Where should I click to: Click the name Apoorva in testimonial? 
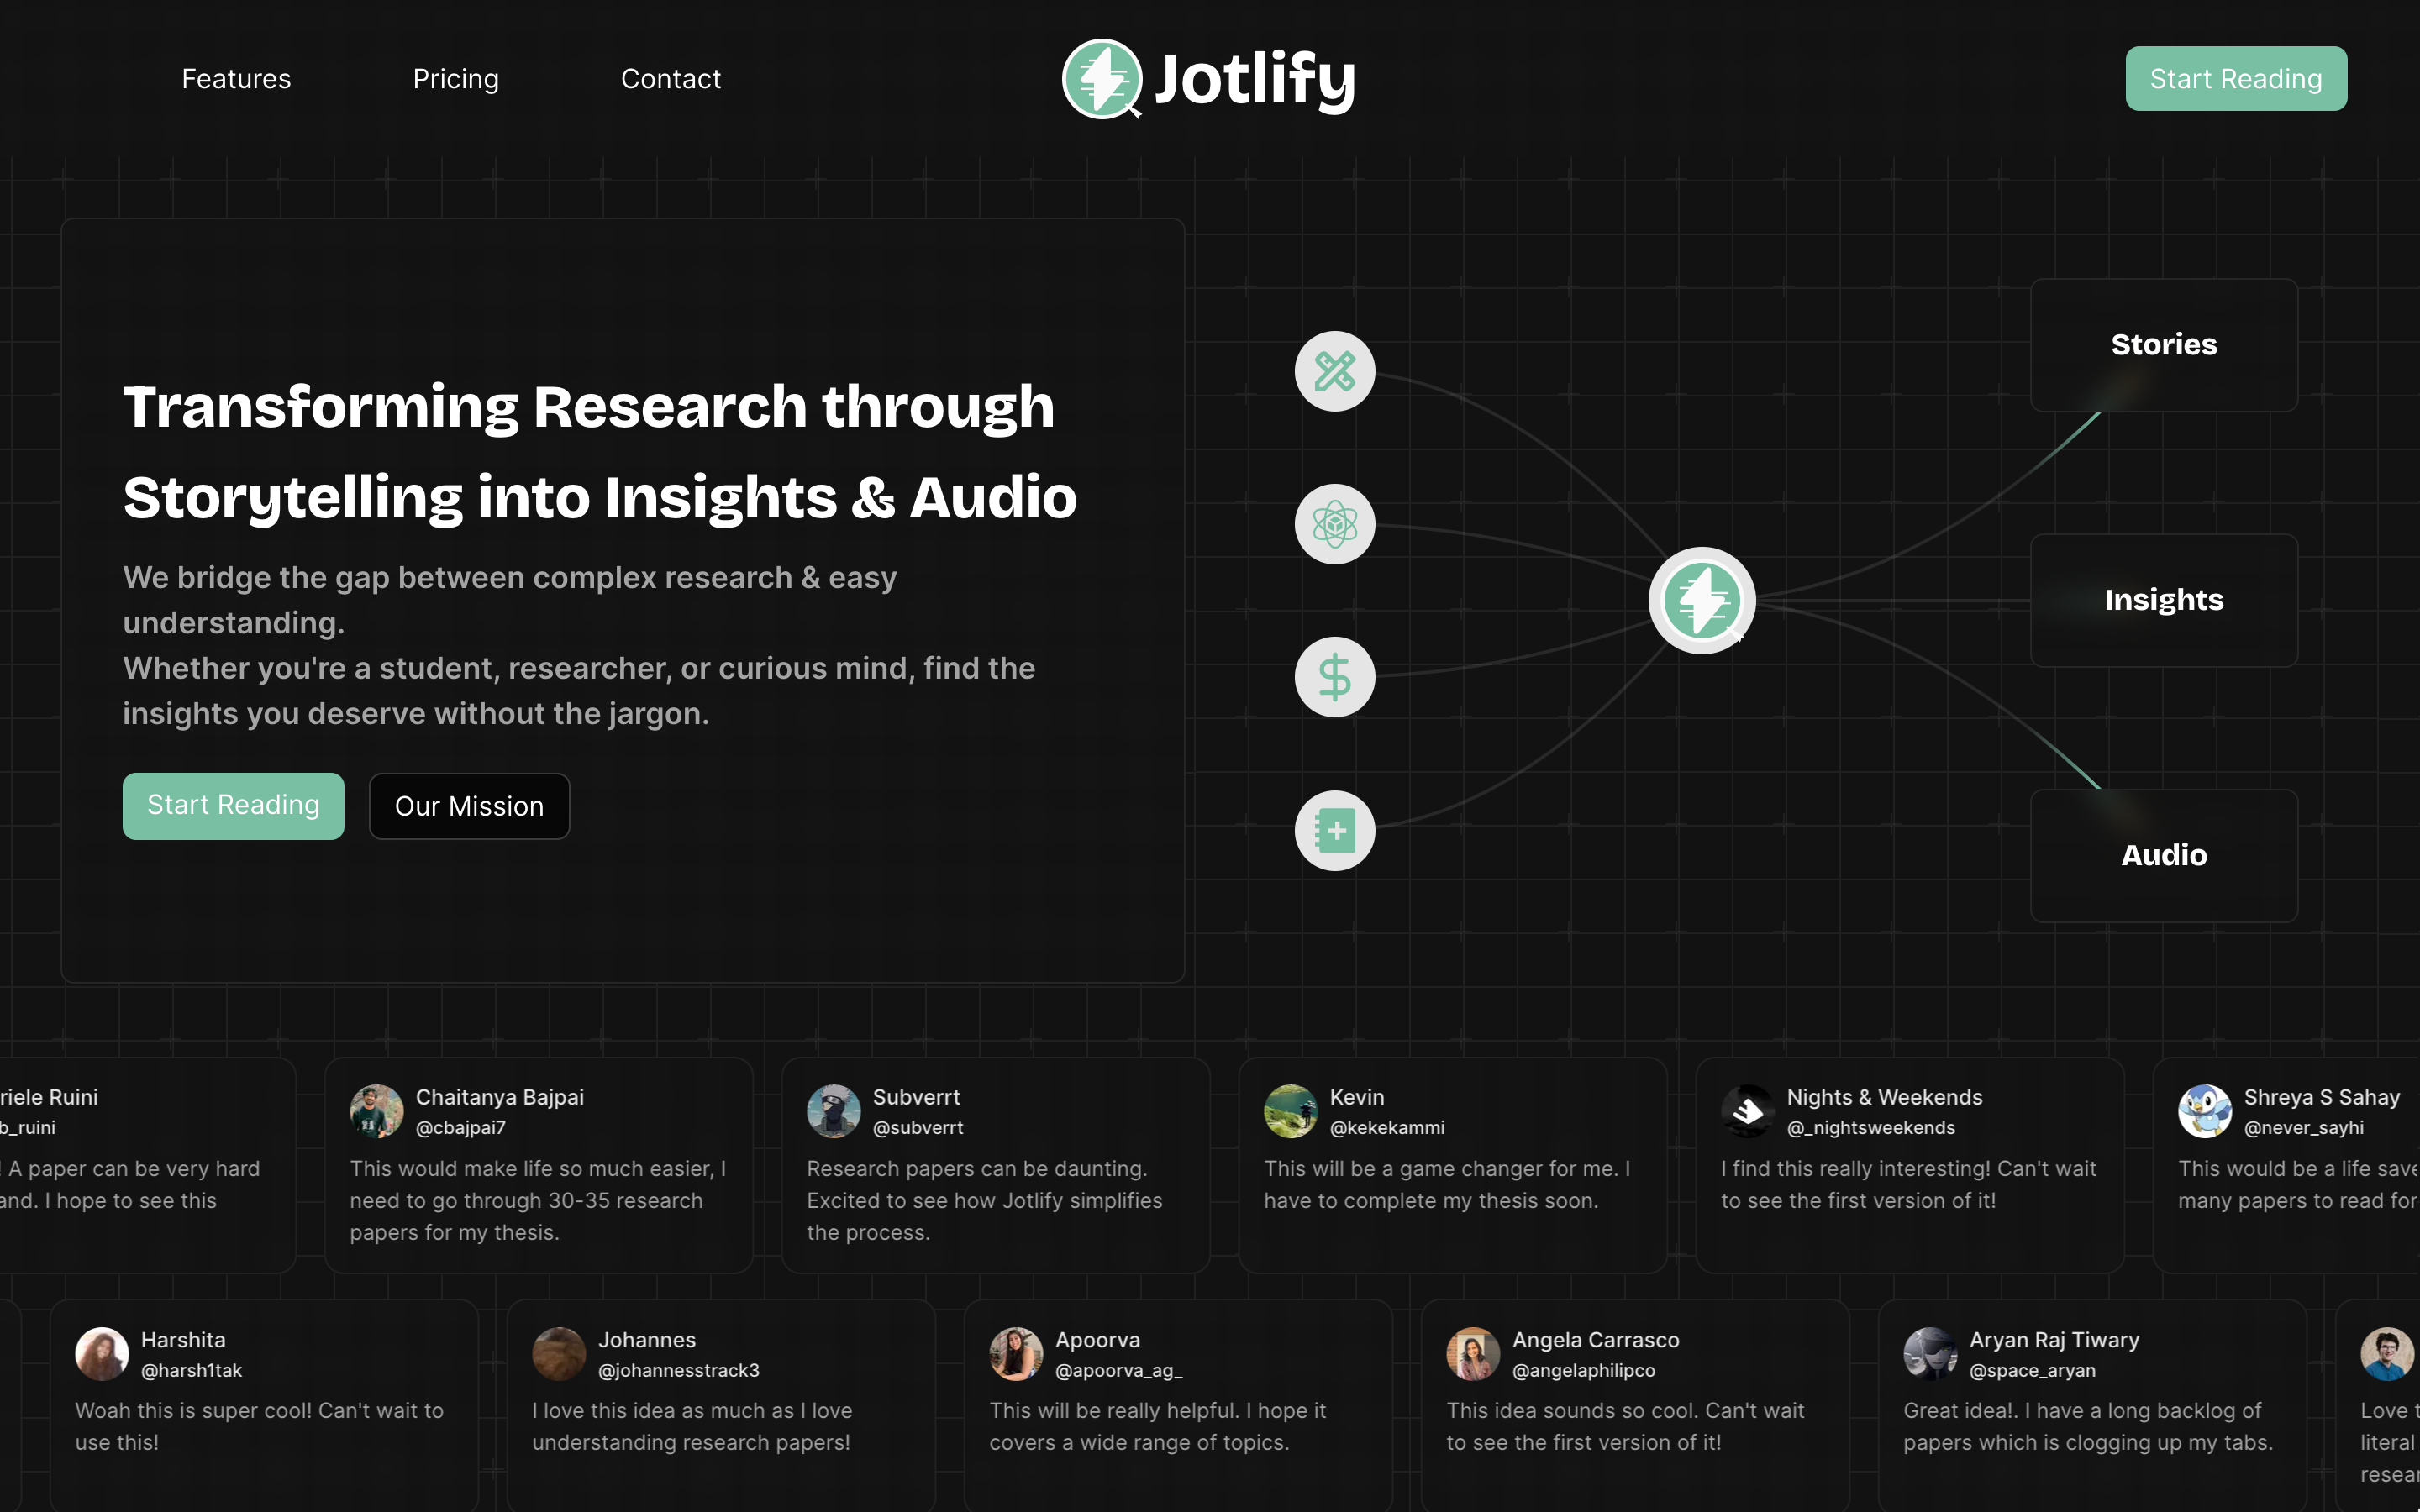point(1097,1340)
